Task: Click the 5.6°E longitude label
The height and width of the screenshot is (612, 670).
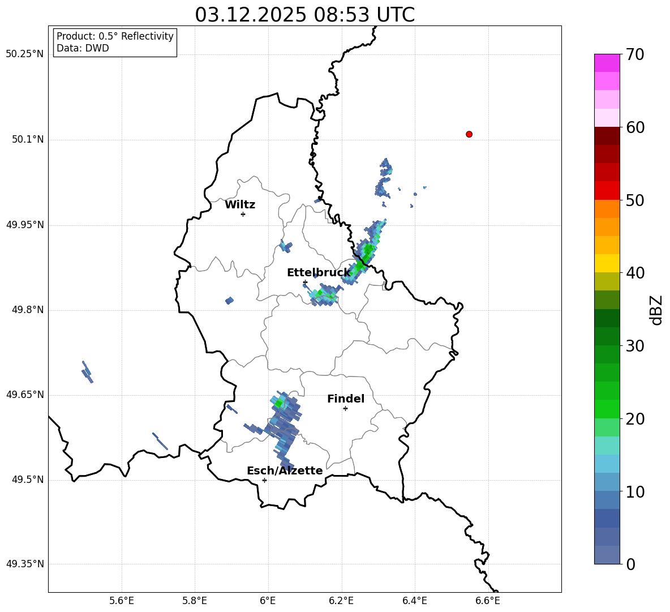Action: tap(122, 601)
